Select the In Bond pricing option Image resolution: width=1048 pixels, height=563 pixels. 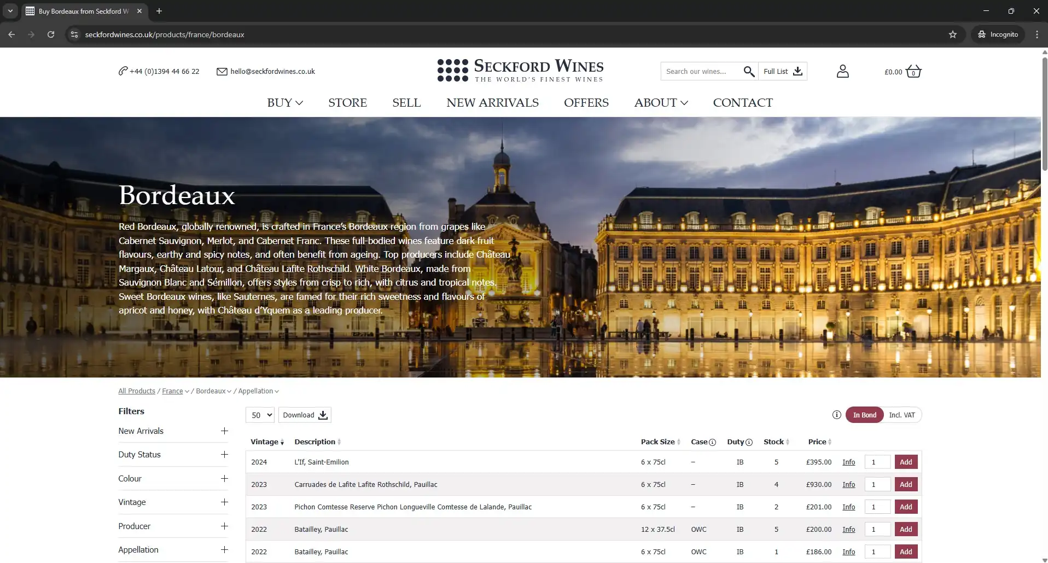tap(864, 415)
